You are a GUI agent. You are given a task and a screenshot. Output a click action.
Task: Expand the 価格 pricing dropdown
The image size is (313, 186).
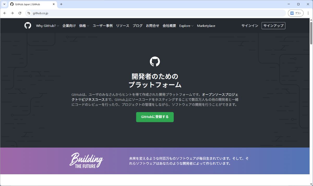84,26
